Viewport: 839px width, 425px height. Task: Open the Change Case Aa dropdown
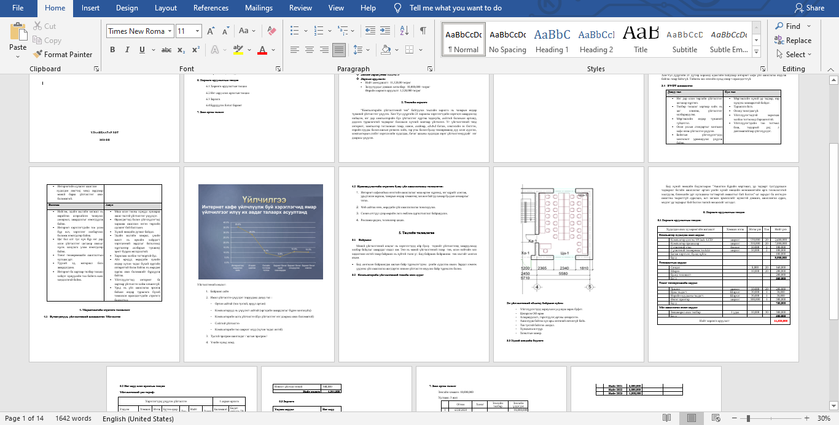point(246,31)
